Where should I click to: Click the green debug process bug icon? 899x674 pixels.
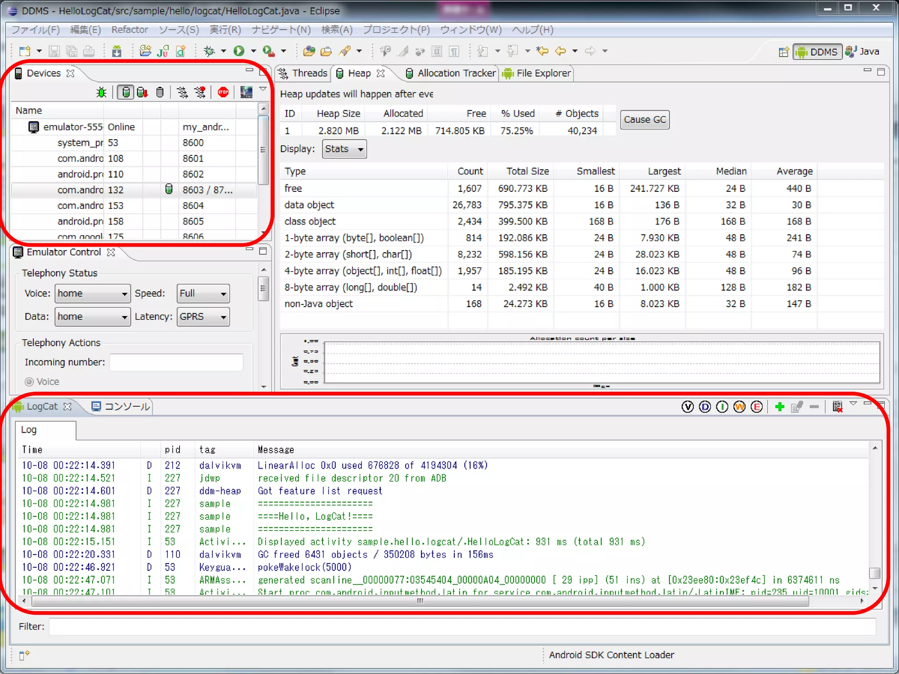pyautogui.click(x=101, y=93)
